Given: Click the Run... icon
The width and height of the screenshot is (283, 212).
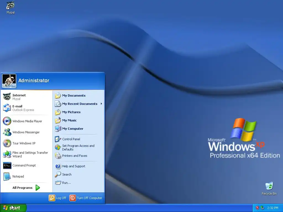Looking at the screenshot, I should (58, 183).
